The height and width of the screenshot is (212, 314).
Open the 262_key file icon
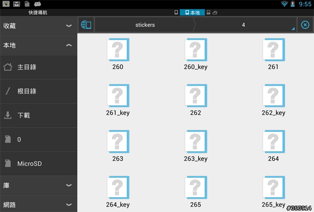click(274, 95)
